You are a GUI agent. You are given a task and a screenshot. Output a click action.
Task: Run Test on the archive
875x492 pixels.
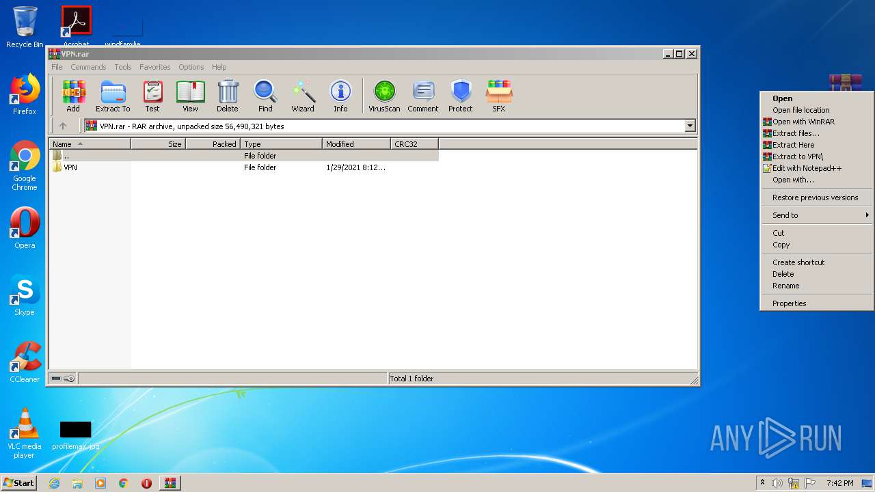click(x=152, y=96)
